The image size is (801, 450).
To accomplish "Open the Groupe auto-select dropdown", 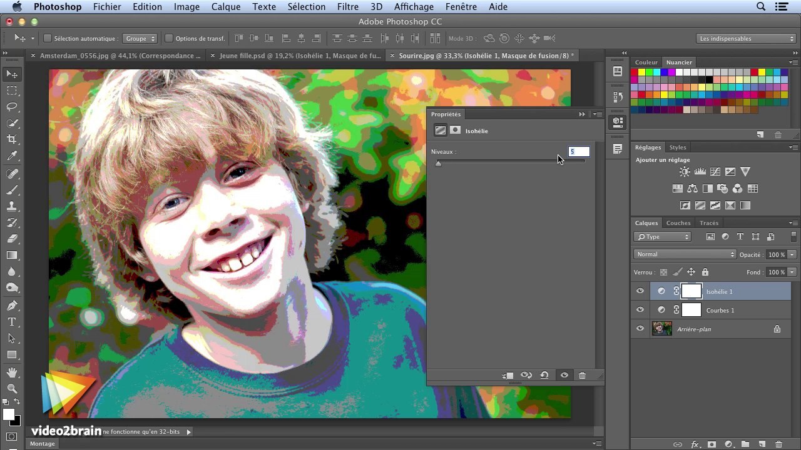I will tap(140, 38).
